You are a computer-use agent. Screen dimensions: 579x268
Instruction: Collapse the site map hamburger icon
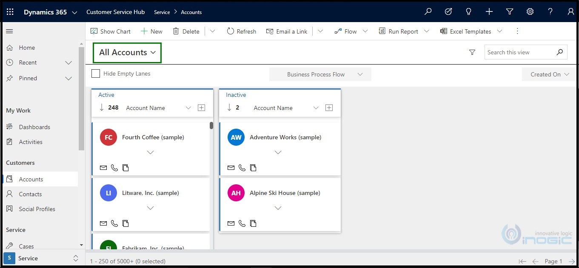9,31
